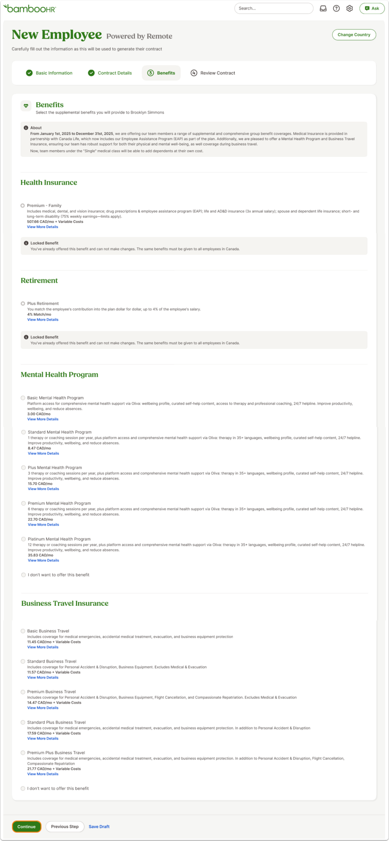Click the Change Country button
The image size is (389, 841).
click(354, 35)
